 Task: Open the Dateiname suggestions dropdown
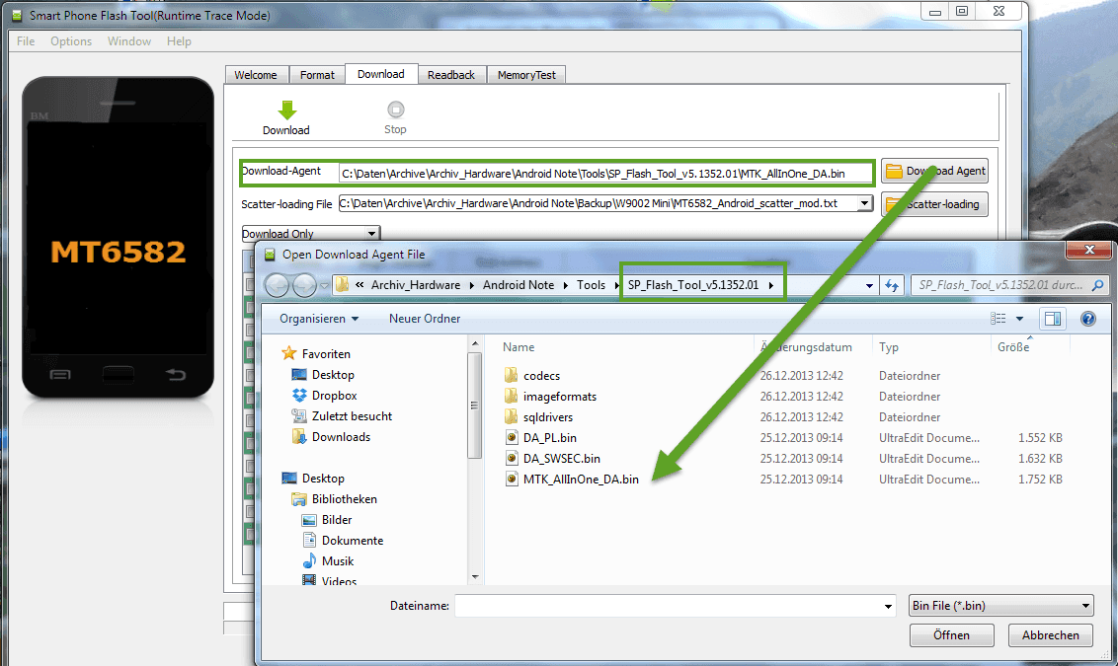(889, 606)
